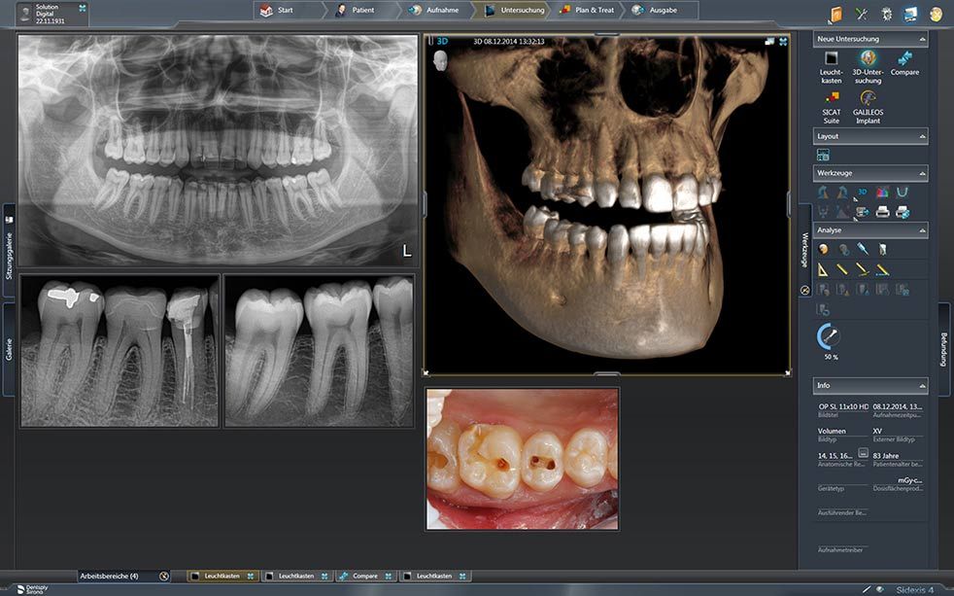Select the Untersuchung phase tab
The image size is (954, 596).
tap(514, 10)
